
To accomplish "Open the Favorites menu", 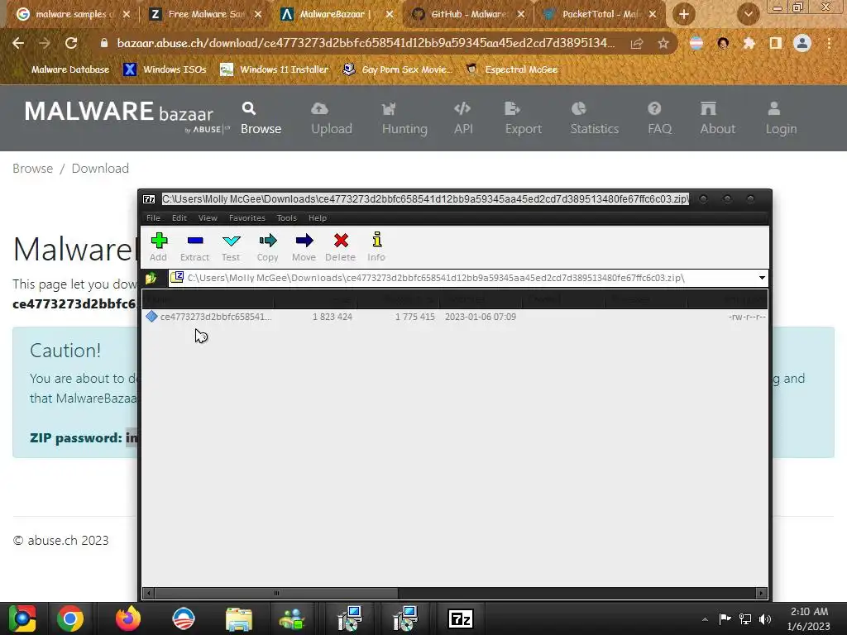I will (246, 218).
